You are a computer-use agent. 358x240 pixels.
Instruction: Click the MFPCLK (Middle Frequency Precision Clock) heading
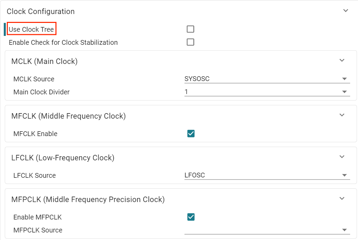[88, 199]
